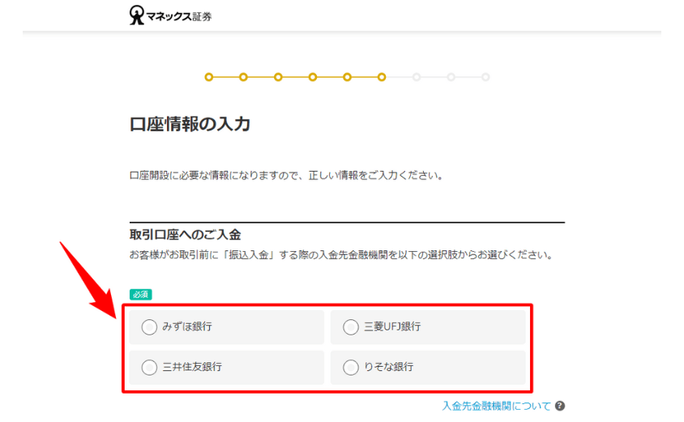Click the third progress step circle

pyautogui.click(x=278, y=77)
